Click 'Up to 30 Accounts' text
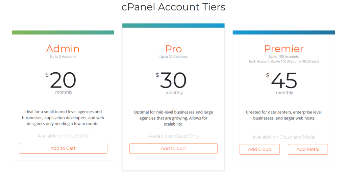 (173, 57)
